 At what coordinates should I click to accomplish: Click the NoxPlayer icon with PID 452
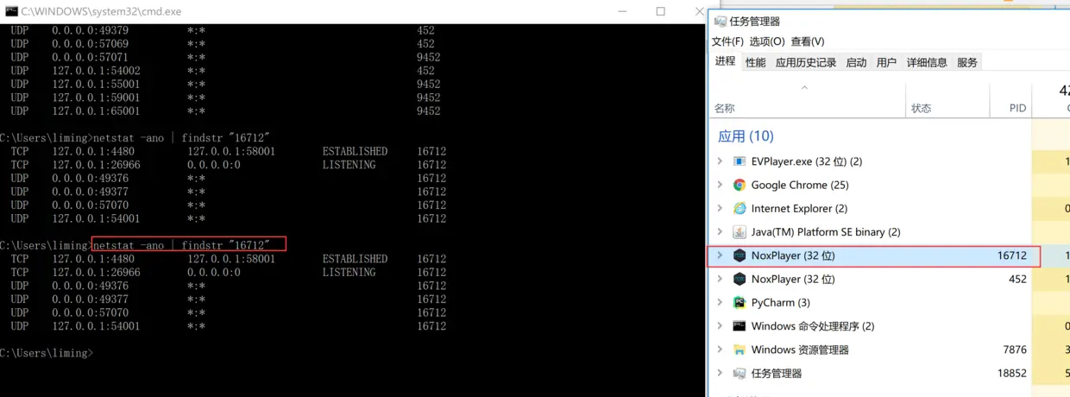739,279
